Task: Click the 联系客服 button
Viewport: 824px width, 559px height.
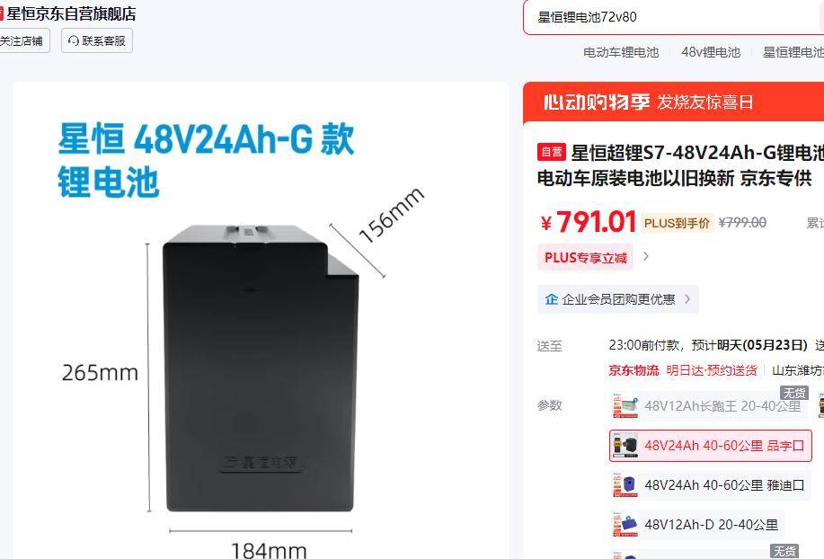Action: (x=97, y=41)
